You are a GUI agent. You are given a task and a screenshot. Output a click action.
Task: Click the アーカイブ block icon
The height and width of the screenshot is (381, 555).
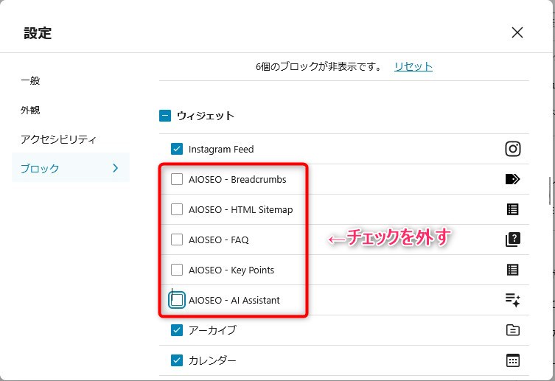[x=512, y=330]
